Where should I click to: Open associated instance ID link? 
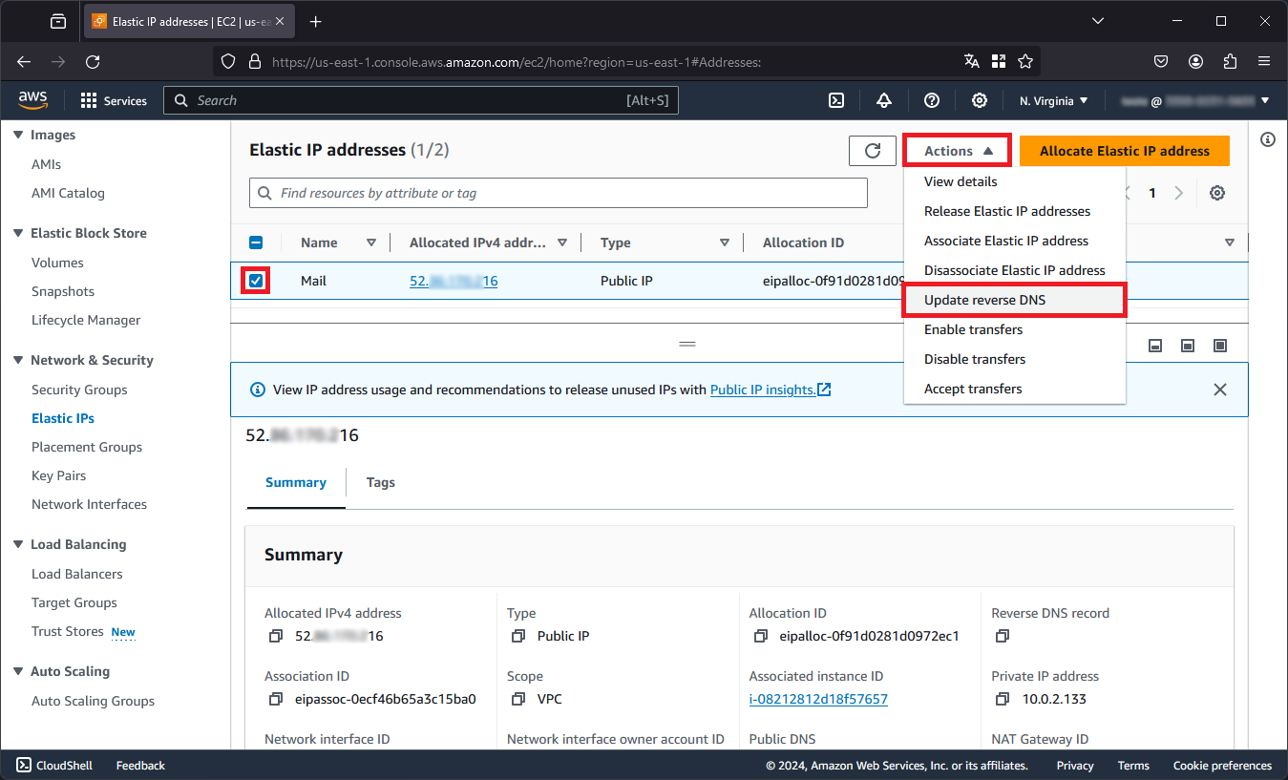pyautogui.click(x=818, y=699)
